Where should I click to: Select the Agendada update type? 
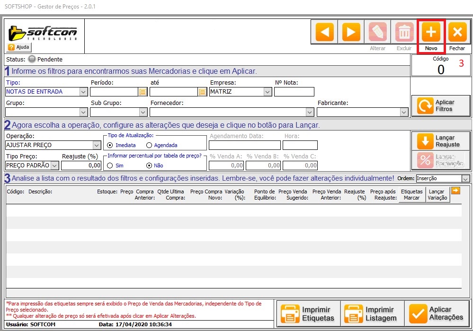pos(149,145)
